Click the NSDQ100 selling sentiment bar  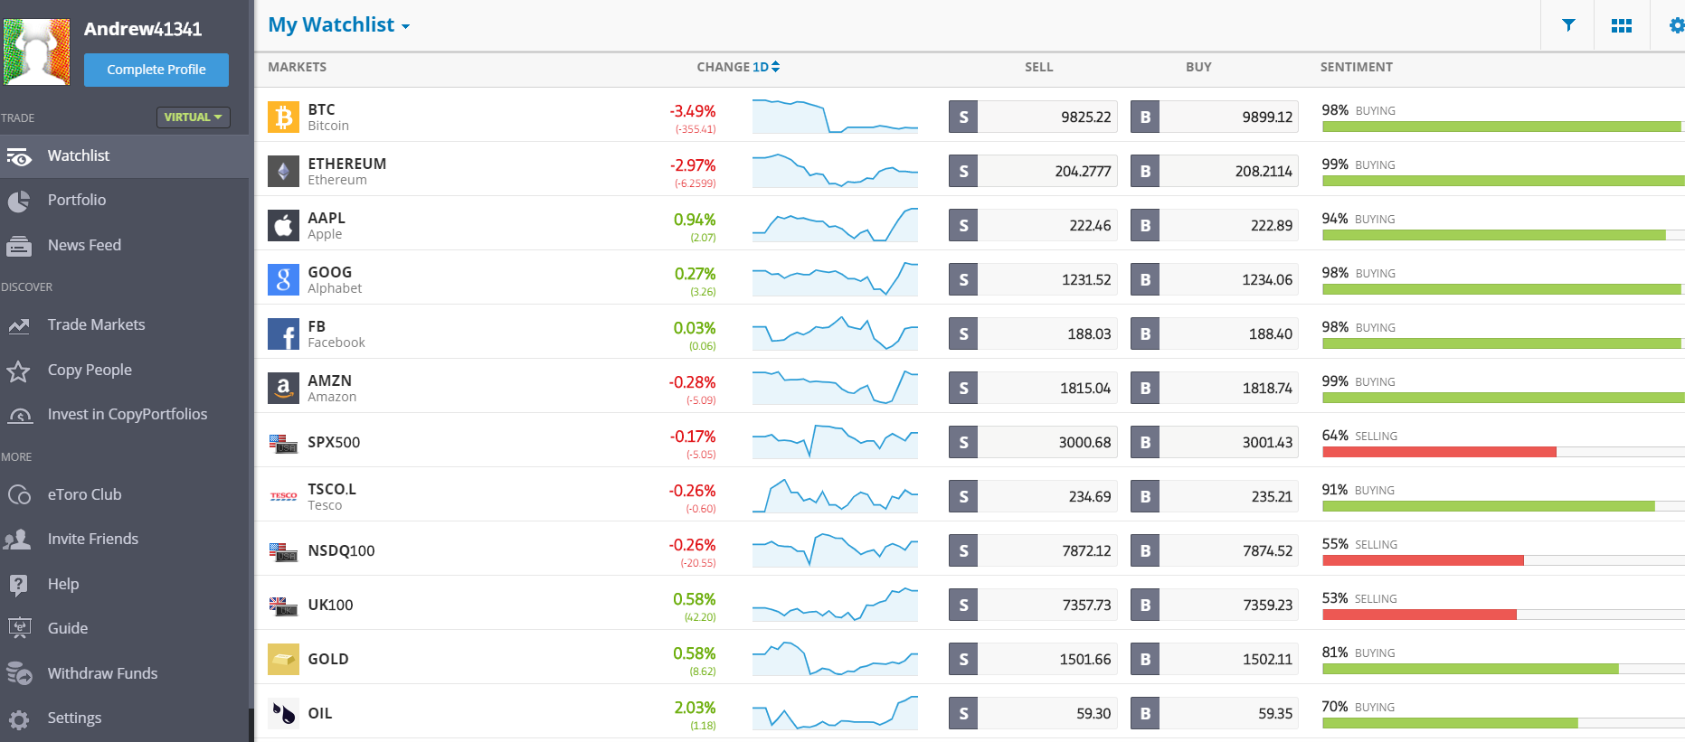pyautogui.click(x=1503, y=560)
